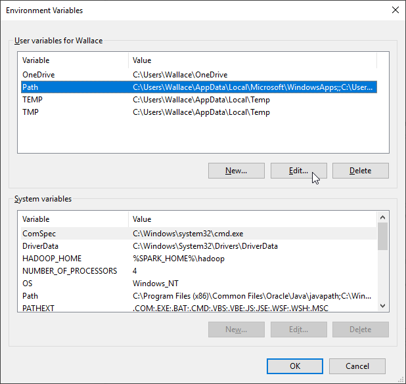Screen dimensions: 406x384
Task: Click New button for user variables
Action: coord(236,171)
